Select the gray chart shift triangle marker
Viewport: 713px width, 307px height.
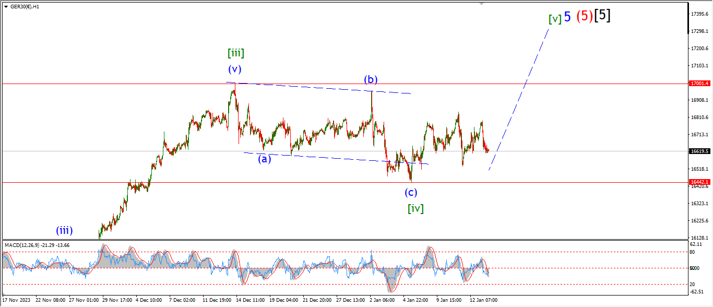point(482,4)
